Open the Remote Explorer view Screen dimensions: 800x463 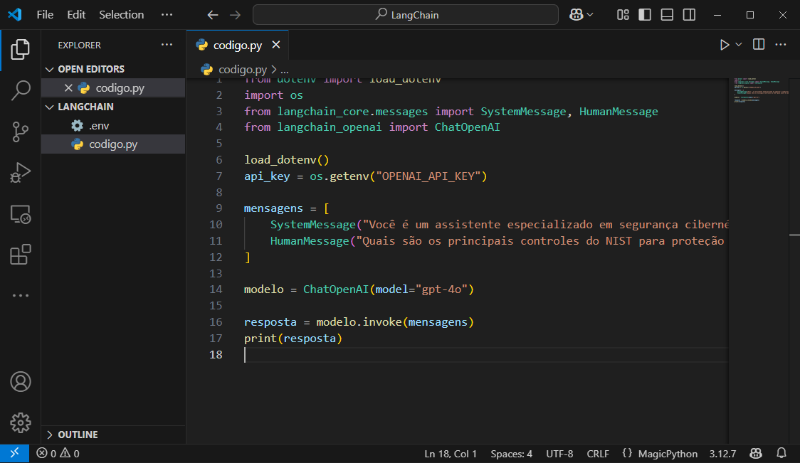21,214
